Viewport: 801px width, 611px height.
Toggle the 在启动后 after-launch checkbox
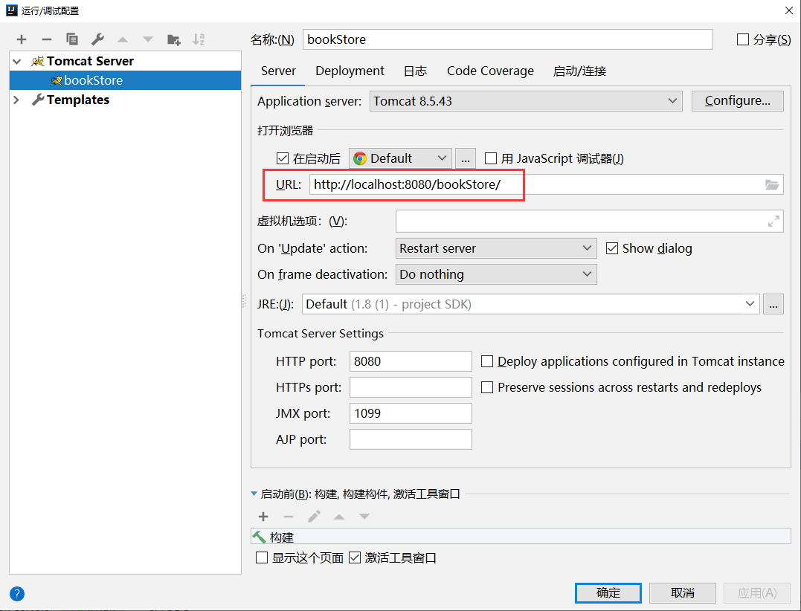(x=282, y=159)
